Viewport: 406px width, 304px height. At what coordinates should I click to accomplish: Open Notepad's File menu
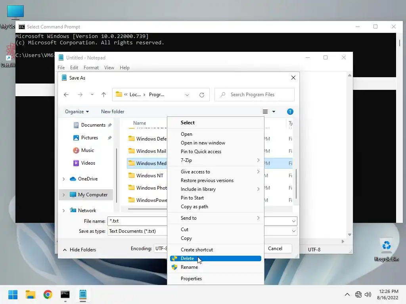61,68
